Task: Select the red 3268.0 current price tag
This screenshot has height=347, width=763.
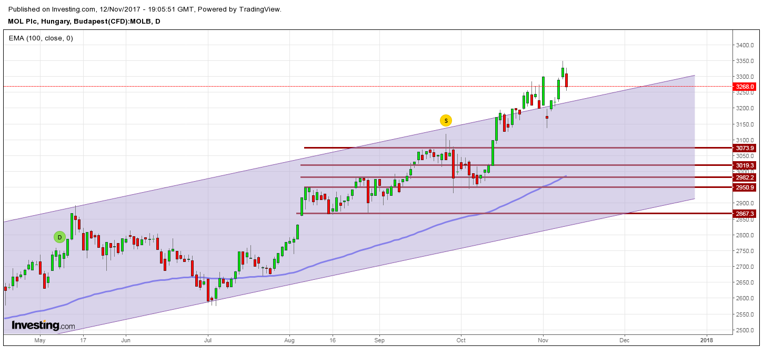Action: [x=745, y=87]
